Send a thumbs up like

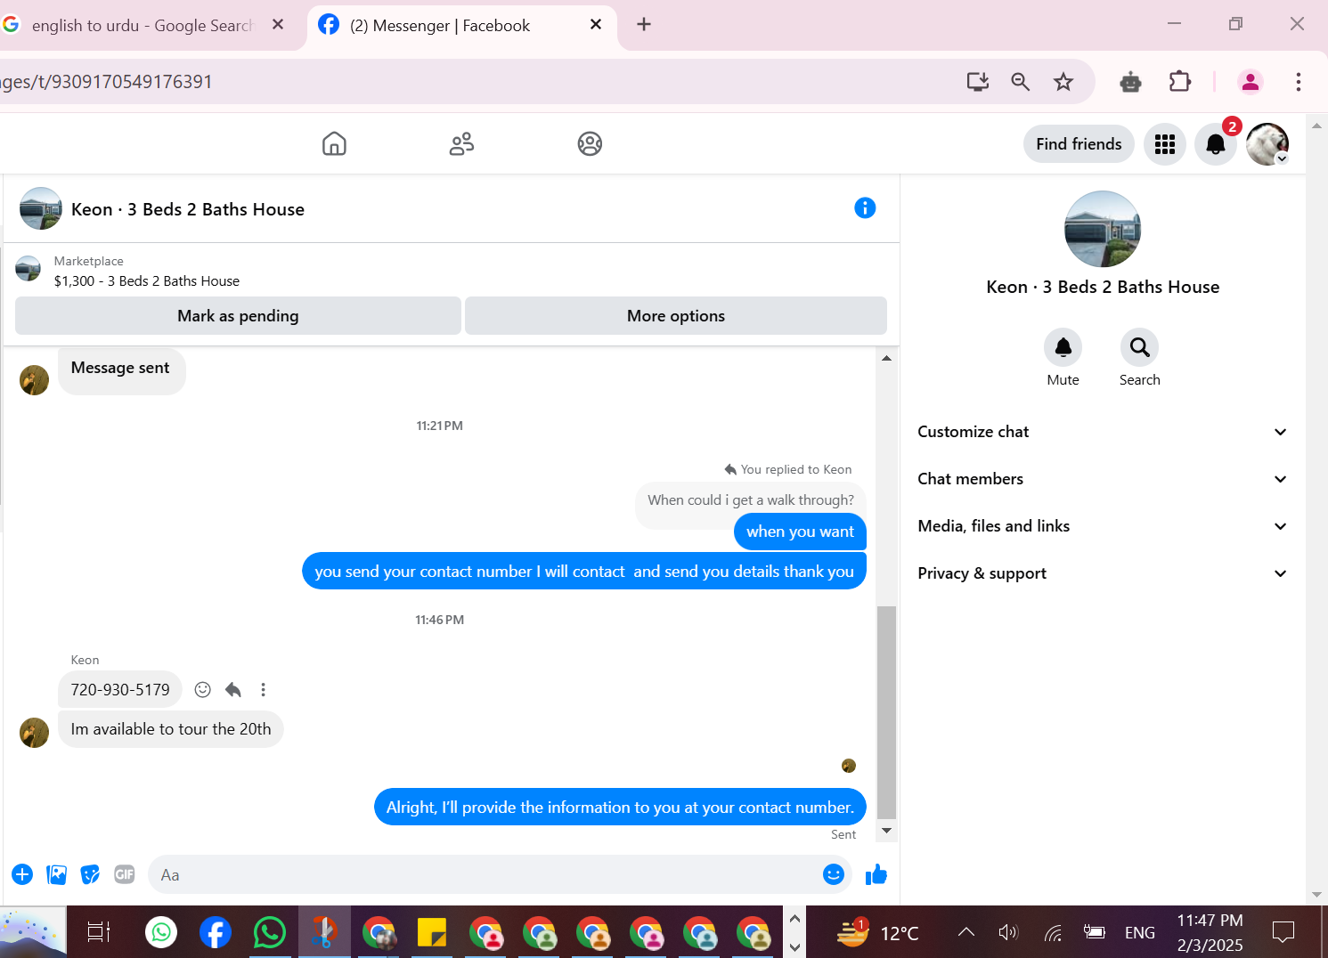click(876, 874)
